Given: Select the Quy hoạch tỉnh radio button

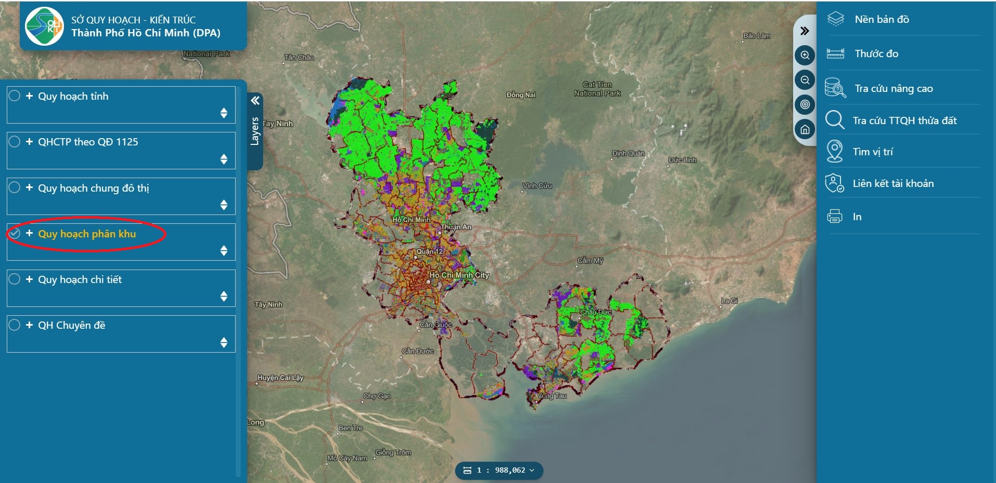Looking at the screenshot, I should (15, 96).
